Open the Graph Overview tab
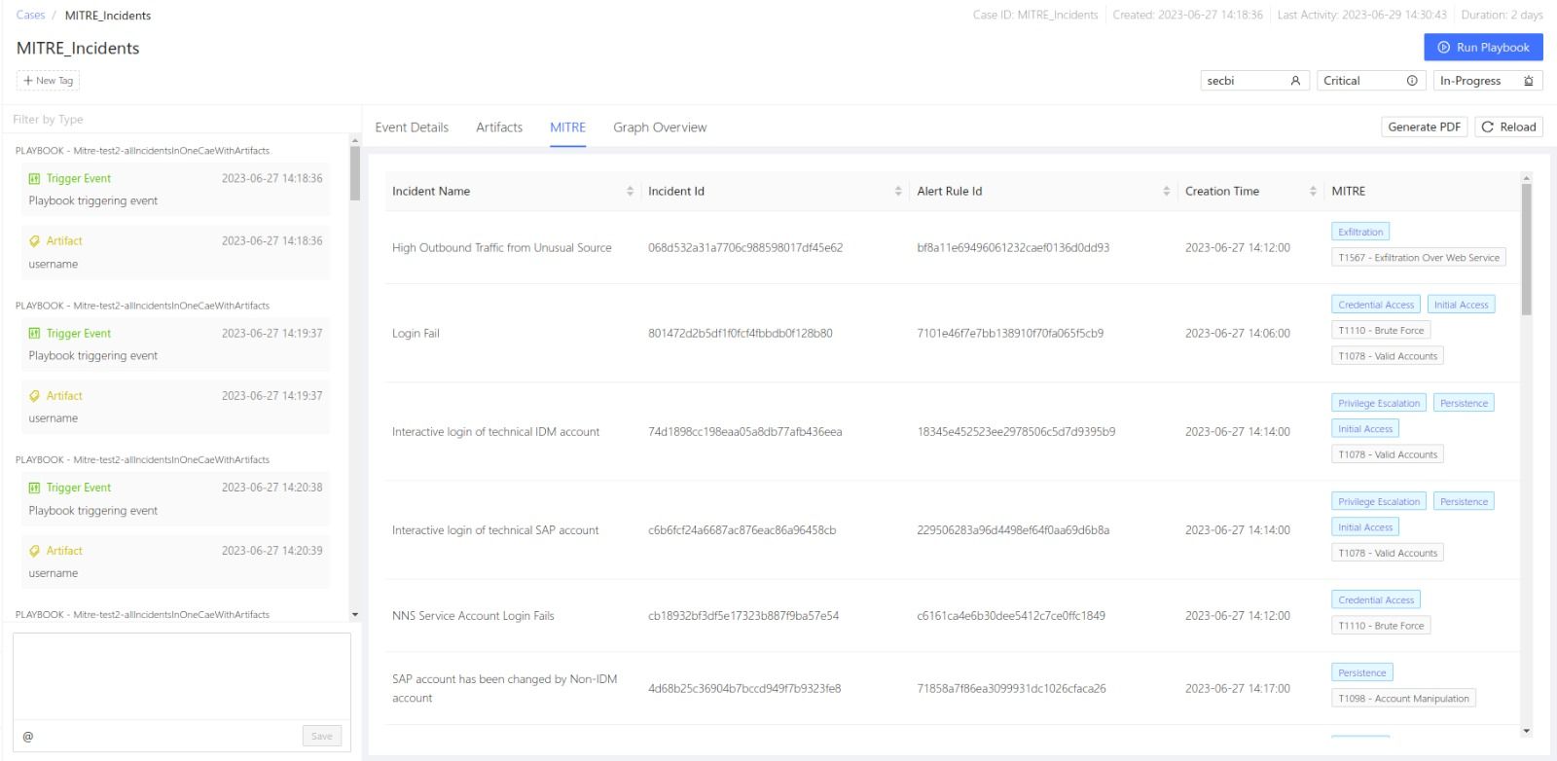This screenshot has width=1557, height=761. pos(660,127)
